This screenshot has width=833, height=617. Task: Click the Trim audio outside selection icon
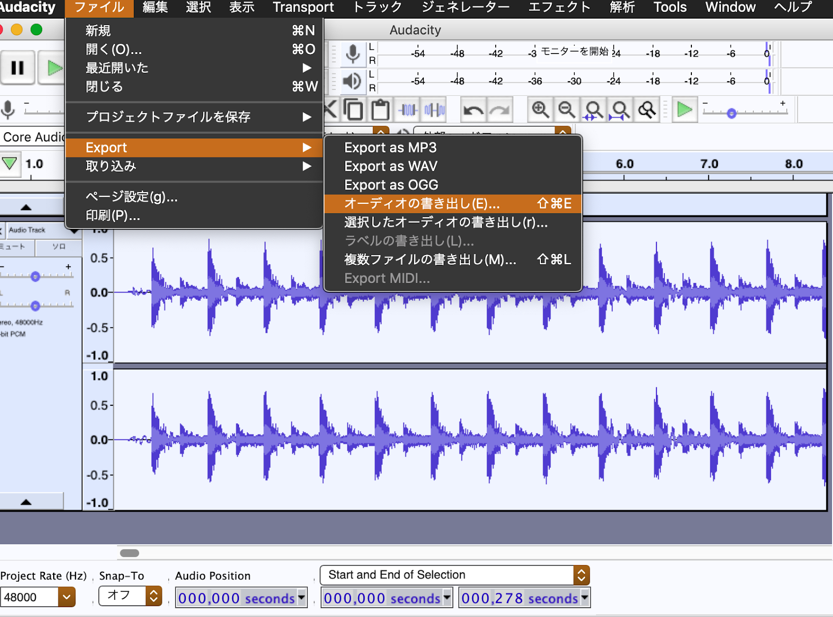pos(408,110)
